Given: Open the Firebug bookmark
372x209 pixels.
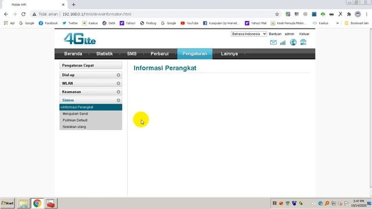Looking at the screenshot, I should (148, 23).
